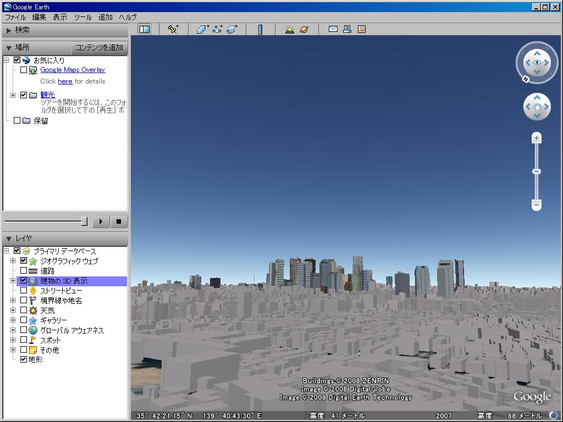Move left with the move joystick arrow
563x422 pixels.
[527, 107]
